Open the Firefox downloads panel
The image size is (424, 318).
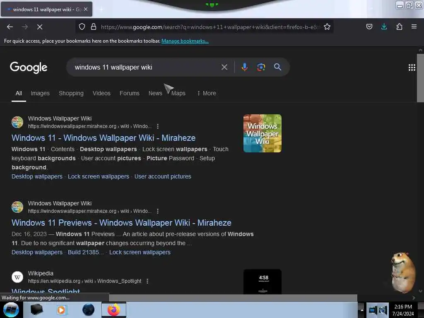tap(384, 27)
